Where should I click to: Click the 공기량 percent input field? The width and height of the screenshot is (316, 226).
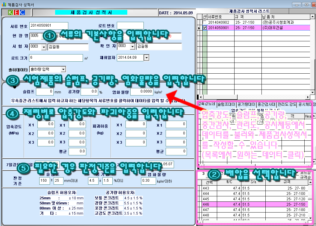pyautogui.click(x=89, y=92)
